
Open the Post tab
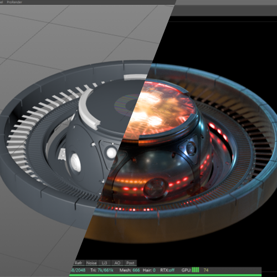[130, 263]
